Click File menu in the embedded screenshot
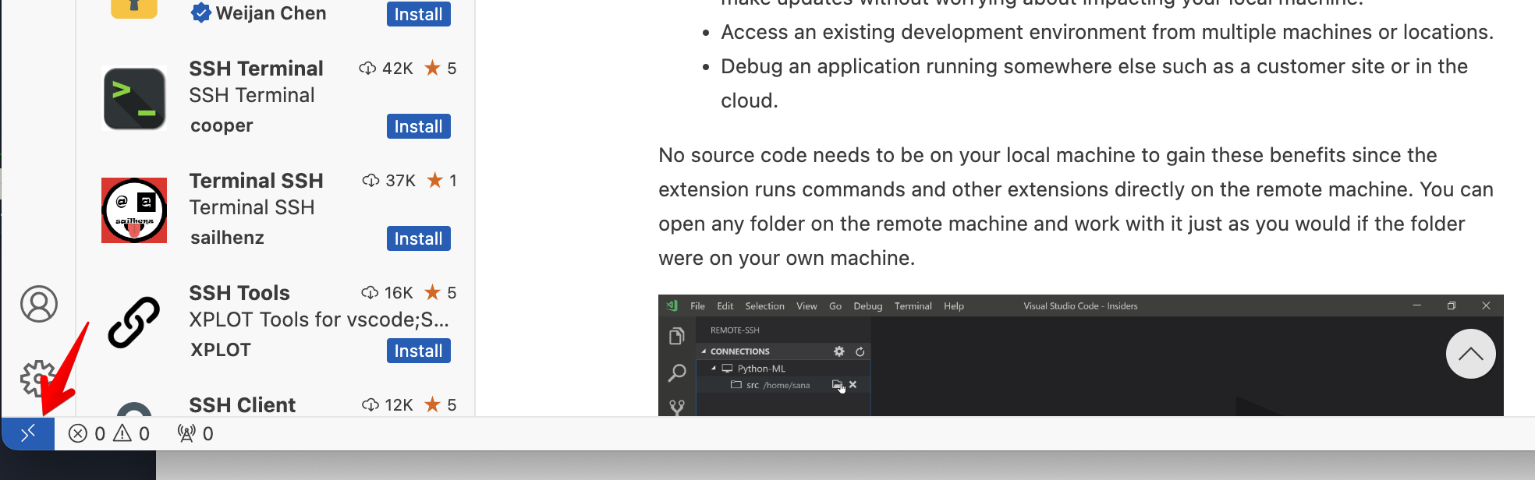1535x480 pixels. tap(697, 306)
